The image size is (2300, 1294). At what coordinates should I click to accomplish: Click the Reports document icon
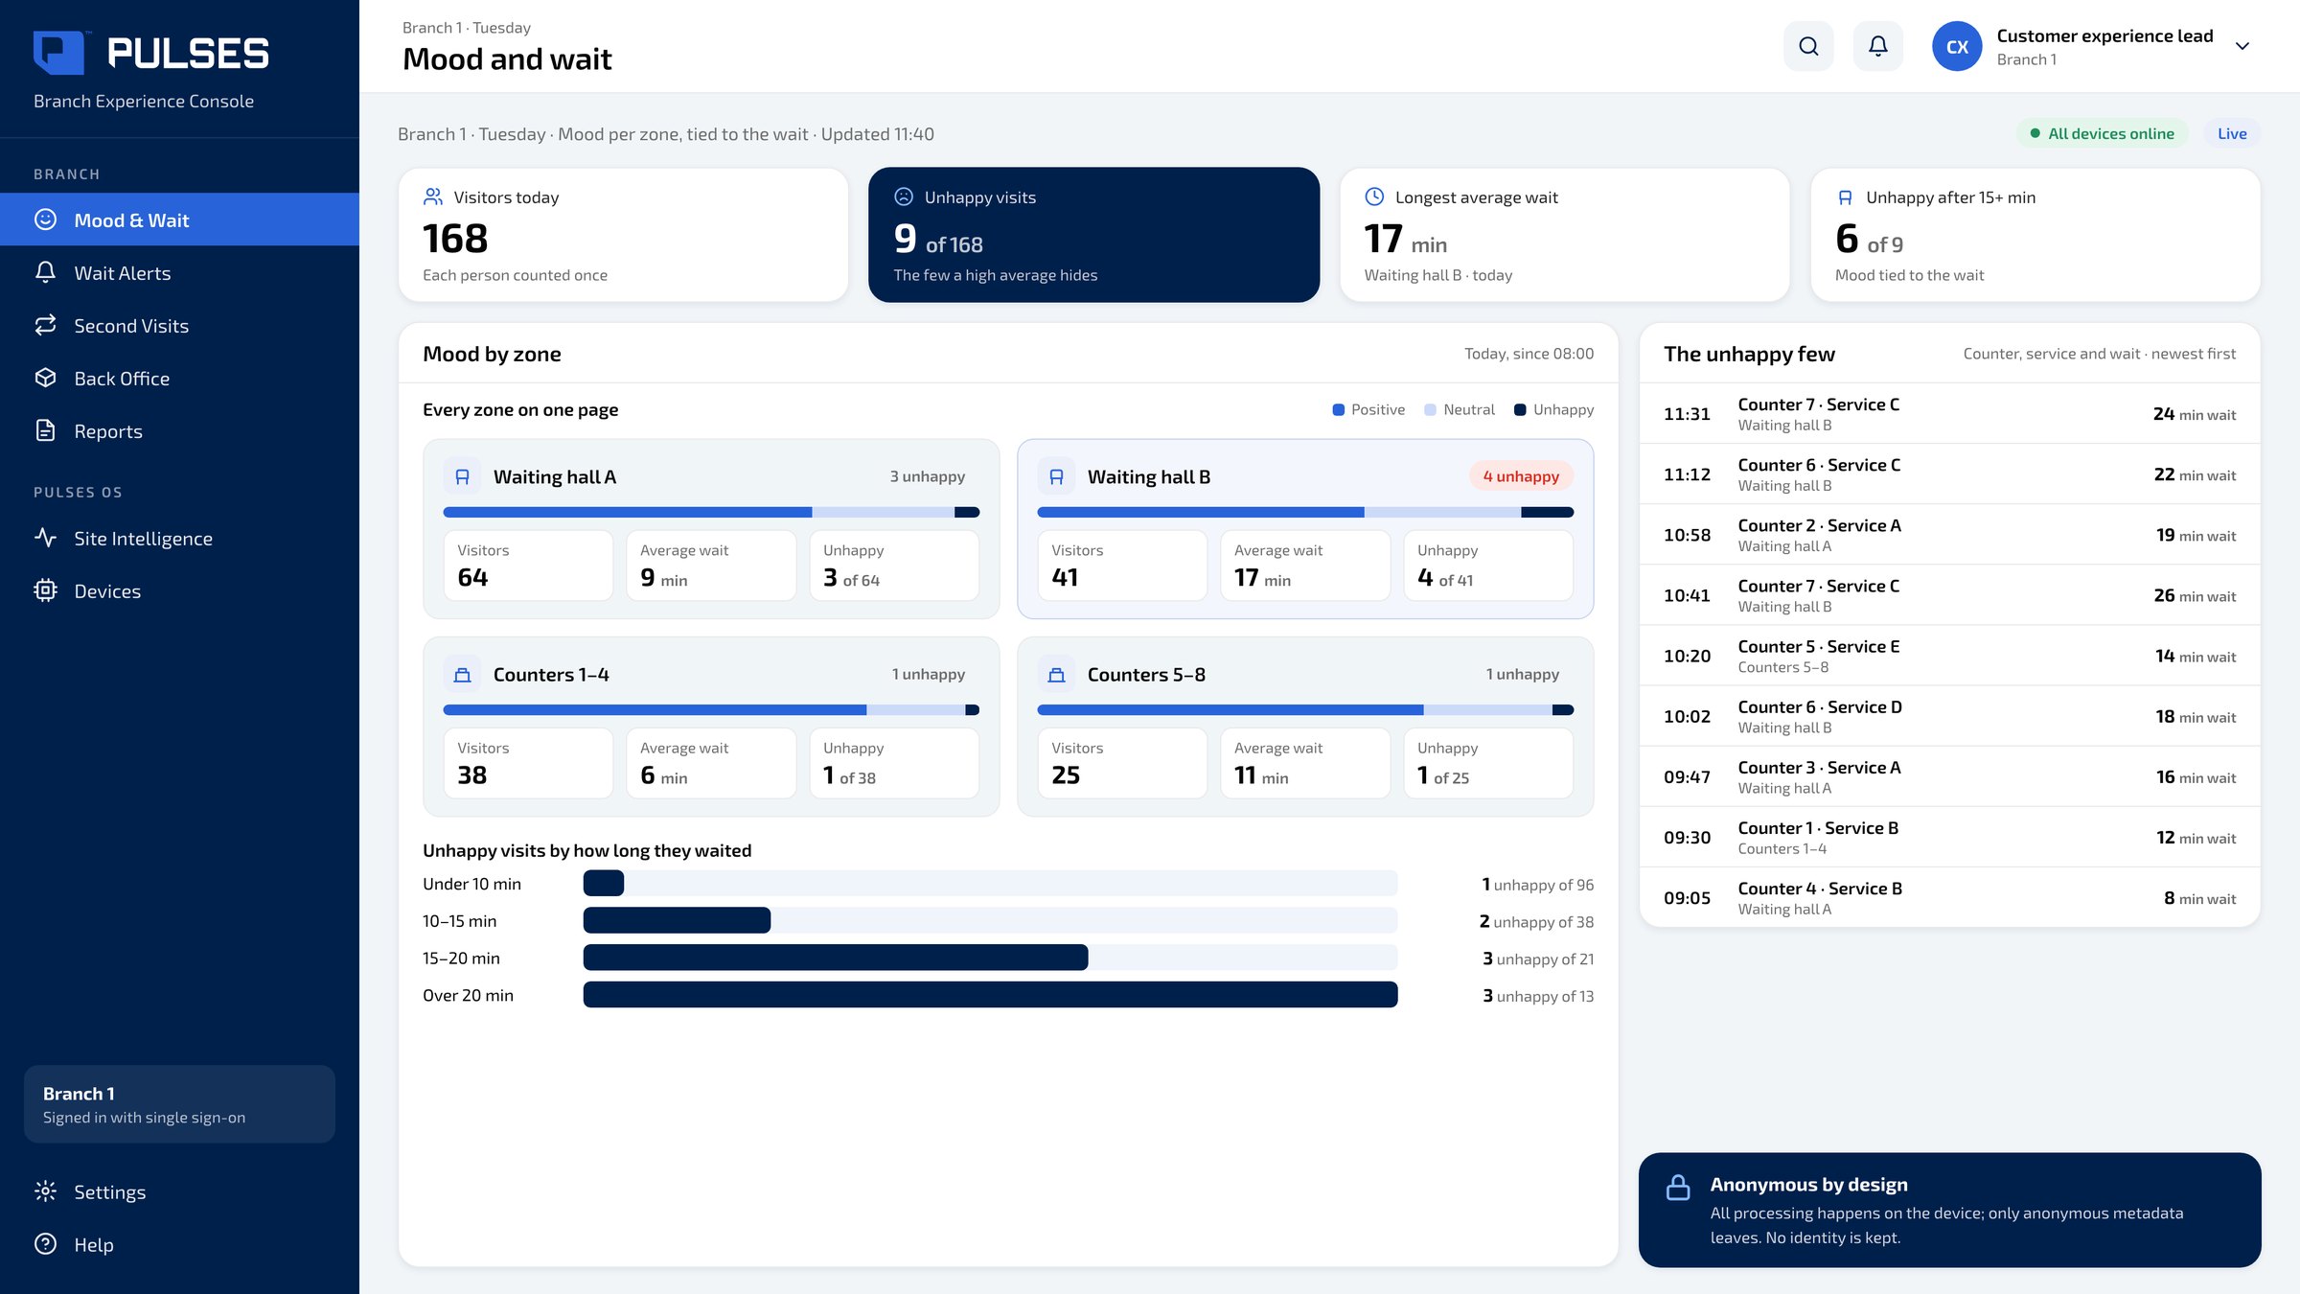click(x=45, y=430)
